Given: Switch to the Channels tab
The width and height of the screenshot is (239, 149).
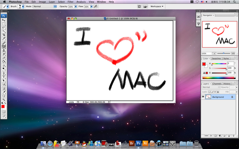Looking at the screenshot, I should [x=217, y=84].
